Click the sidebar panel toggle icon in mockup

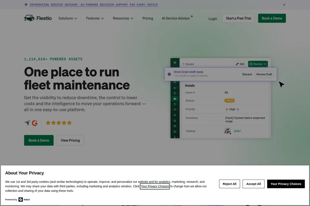[175, 62]
